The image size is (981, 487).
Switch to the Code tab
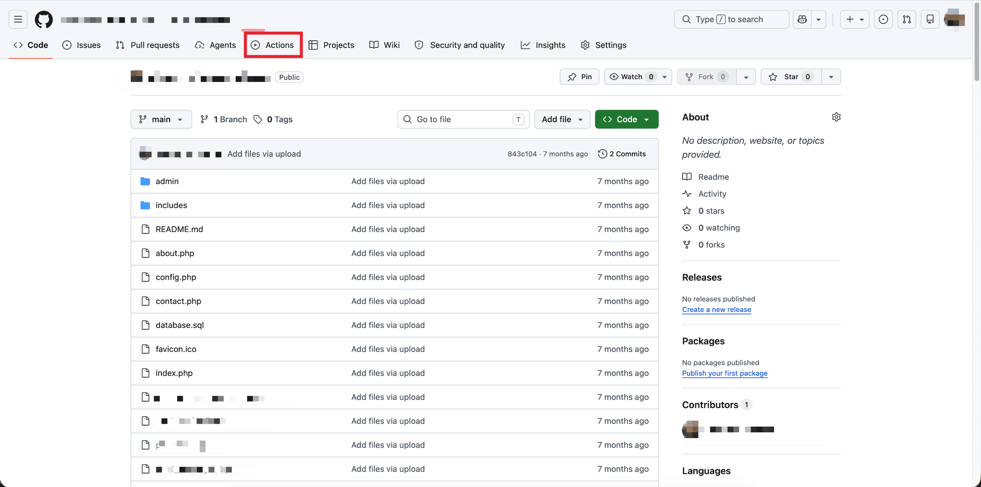[31, 45]
